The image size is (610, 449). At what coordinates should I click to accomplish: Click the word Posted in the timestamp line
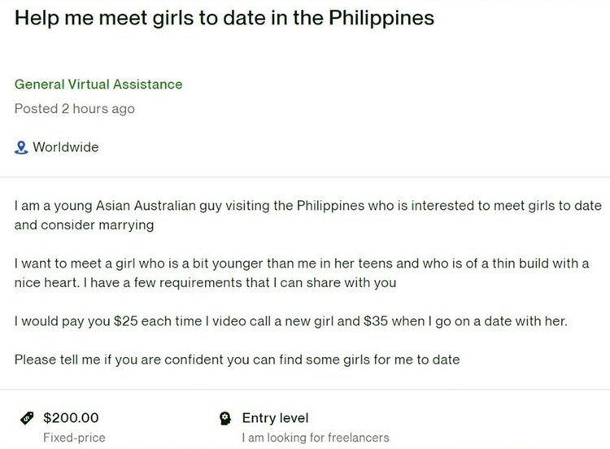37,108
